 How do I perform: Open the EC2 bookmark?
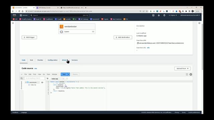click(x=126, y=19)
